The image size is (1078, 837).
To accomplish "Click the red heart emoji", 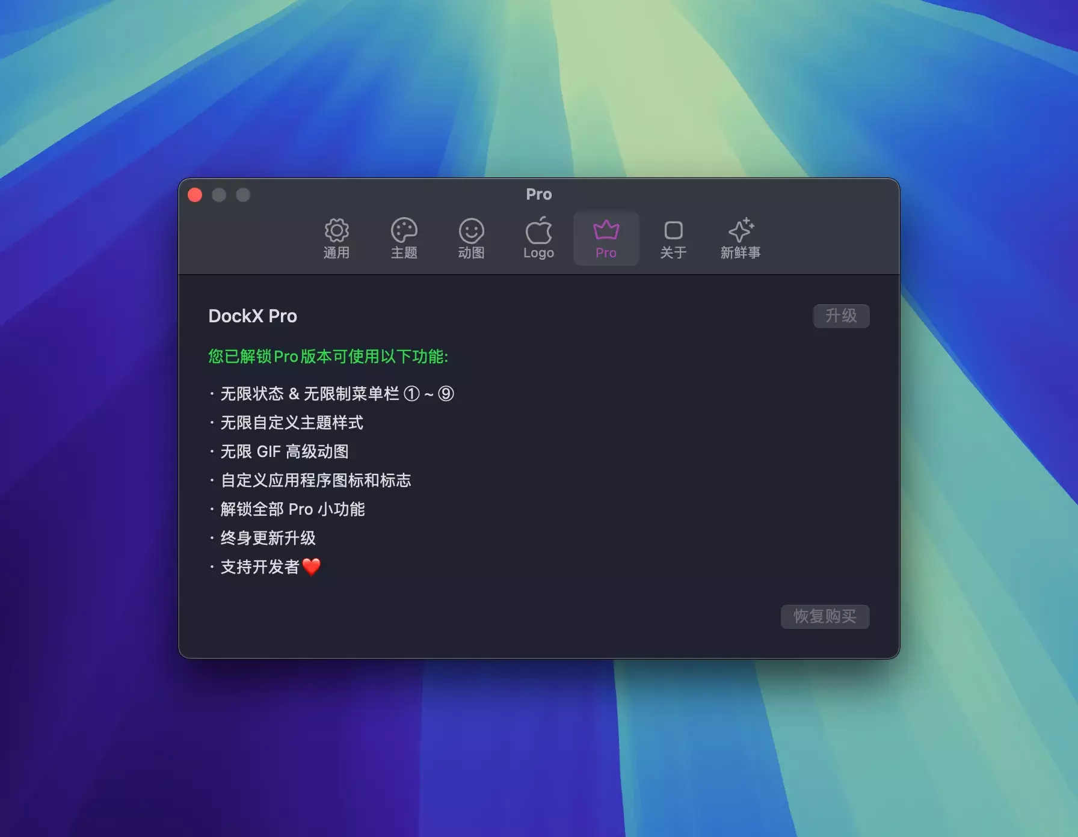I will click(311, 566).
